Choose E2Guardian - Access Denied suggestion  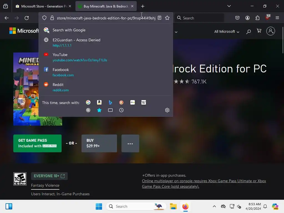click(106, 42)
